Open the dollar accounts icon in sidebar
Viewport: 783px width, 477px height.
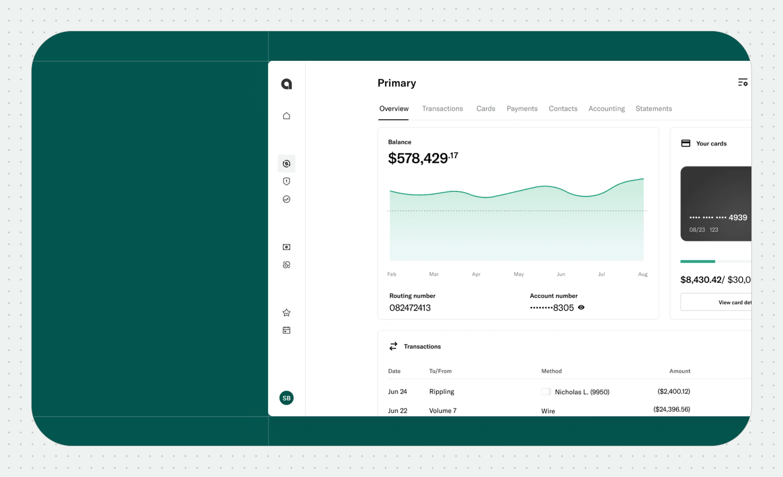[x=287, y=164]
